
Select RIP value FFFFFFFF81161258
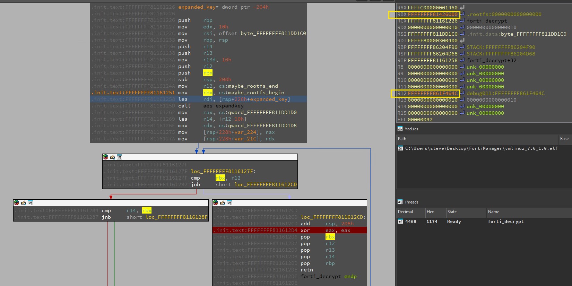[x=433, y=60]
